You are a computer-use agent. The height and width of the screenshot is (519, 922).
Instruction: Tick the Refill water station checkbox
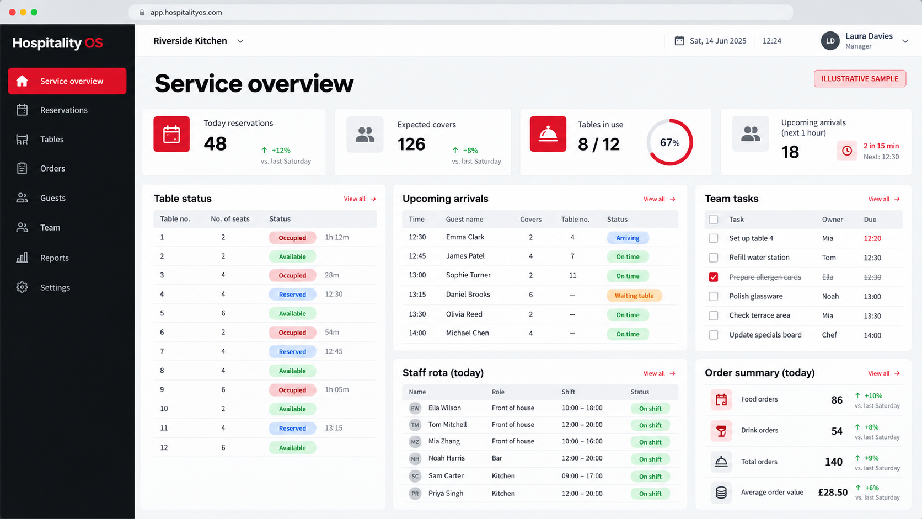[x=714, y=258]
